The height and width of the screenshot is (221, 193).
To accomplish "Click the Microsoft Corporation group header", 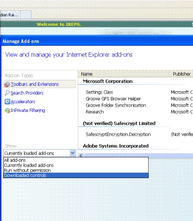I will point(108,82).
